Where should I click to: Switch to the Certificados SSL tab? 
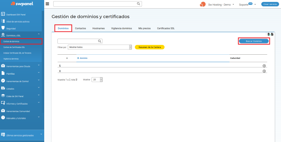pyautogui.click(x=166, y=28)
